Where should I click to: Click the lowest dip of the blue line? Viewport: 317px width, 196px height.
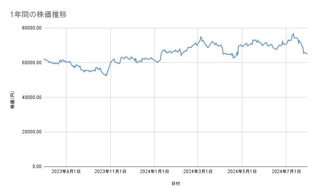(x=106, y=76)
